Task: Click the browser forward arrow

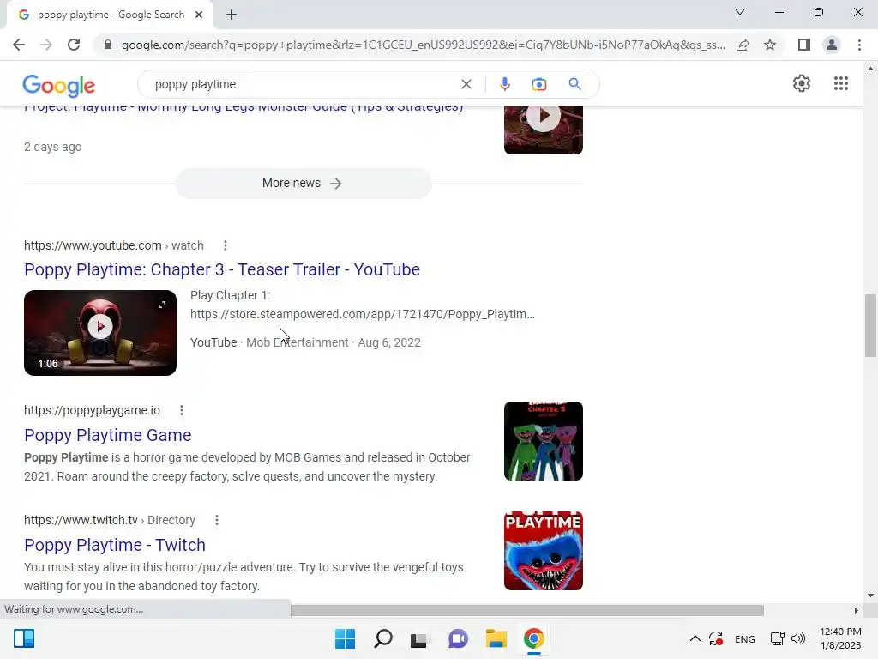Action: click(46, 45)
